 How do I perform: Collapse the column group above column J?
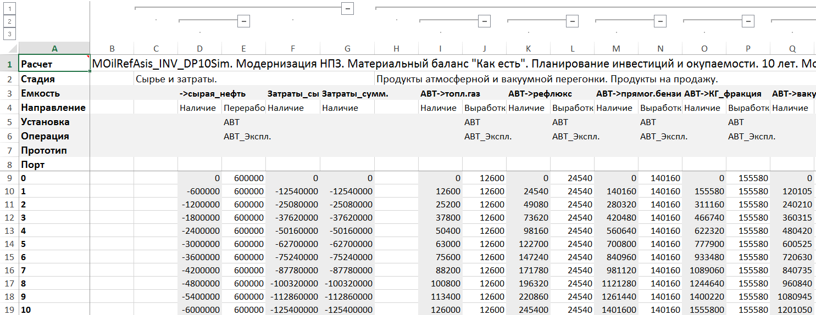(484, 21)
